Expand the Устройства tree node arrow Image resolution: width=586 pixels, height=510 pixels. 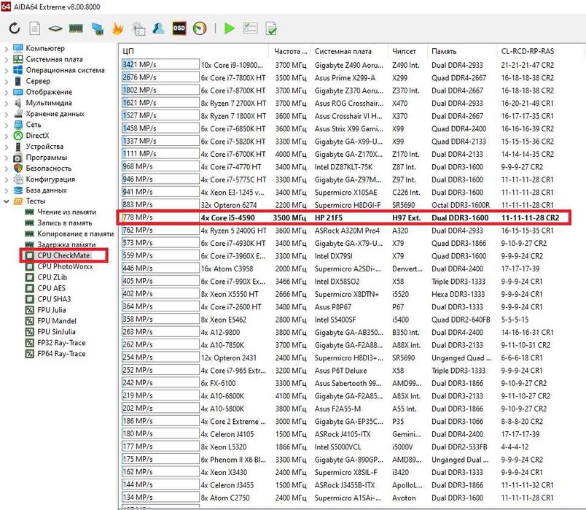(x=6, y=147)
